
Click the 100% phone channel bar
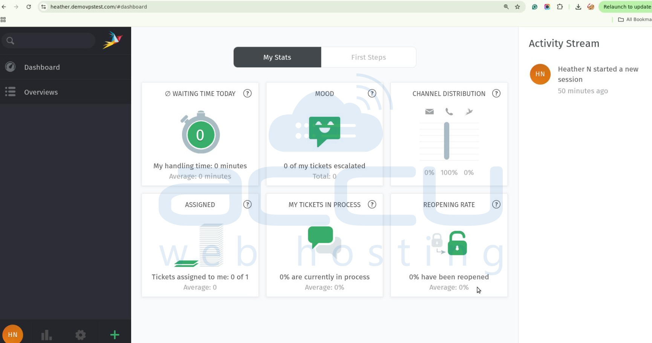point(447,141)
